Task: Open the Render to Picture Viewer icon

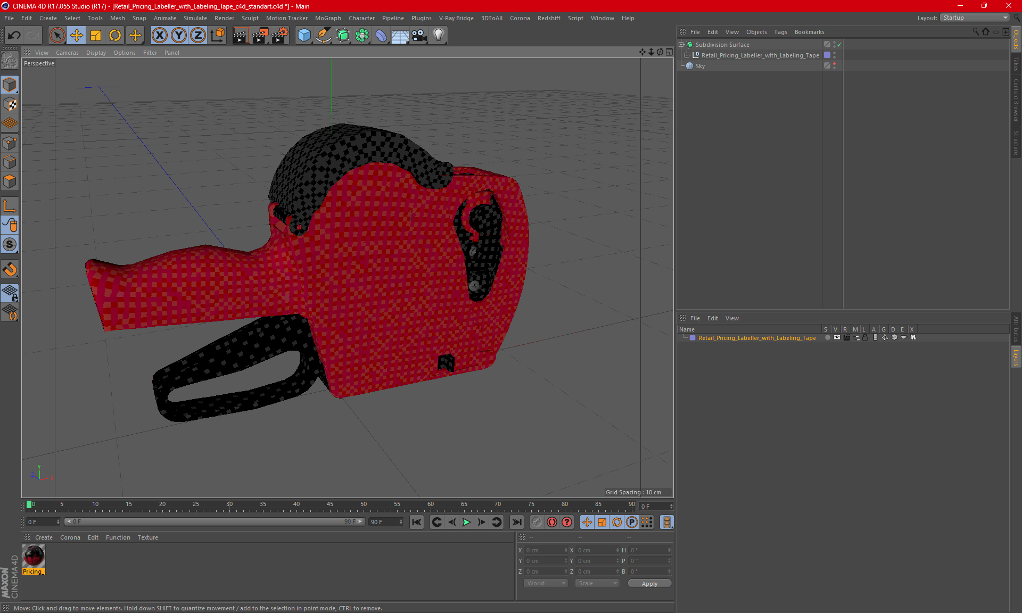Action: point(260,36)
